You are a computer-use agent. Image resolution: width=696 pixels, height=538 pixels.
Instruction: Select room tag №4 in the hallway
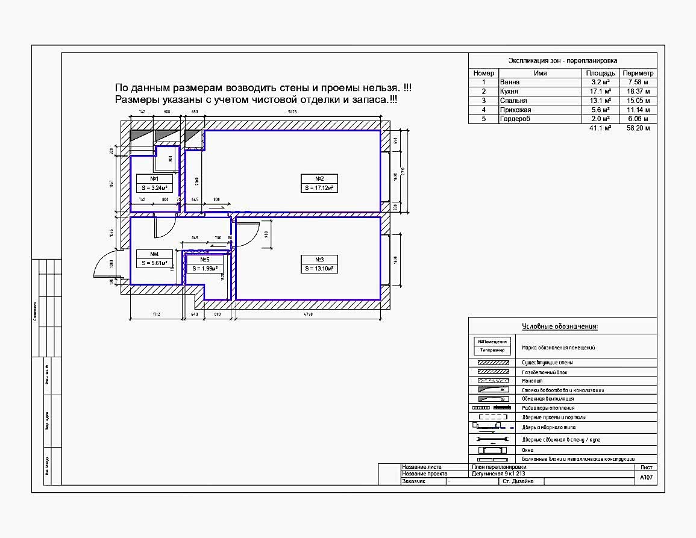pos(154,258)
